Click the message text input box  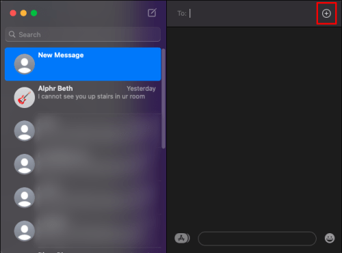coord(257,239)
